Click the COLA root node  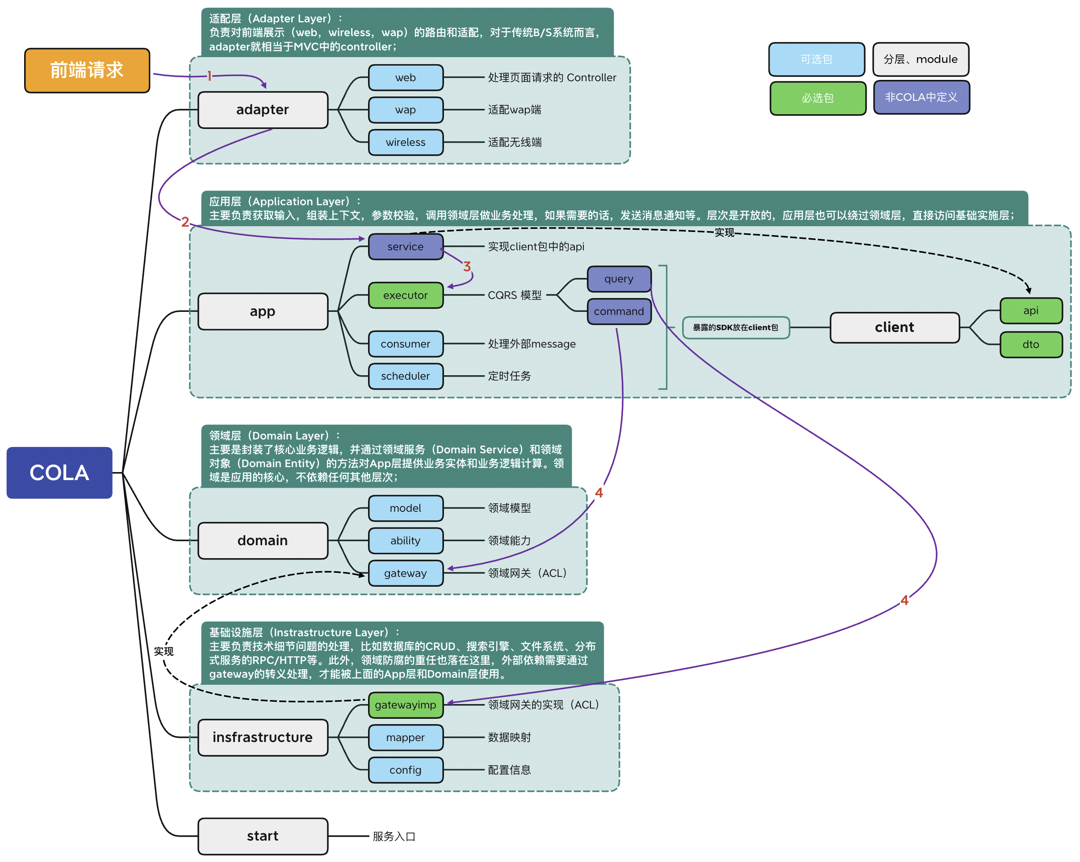(x=59, y=472)
